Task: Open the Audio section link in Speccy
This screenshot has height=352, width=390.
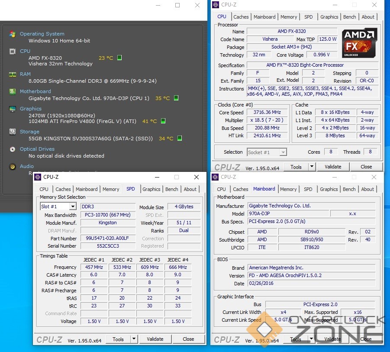Action: (x=26, y=166)
